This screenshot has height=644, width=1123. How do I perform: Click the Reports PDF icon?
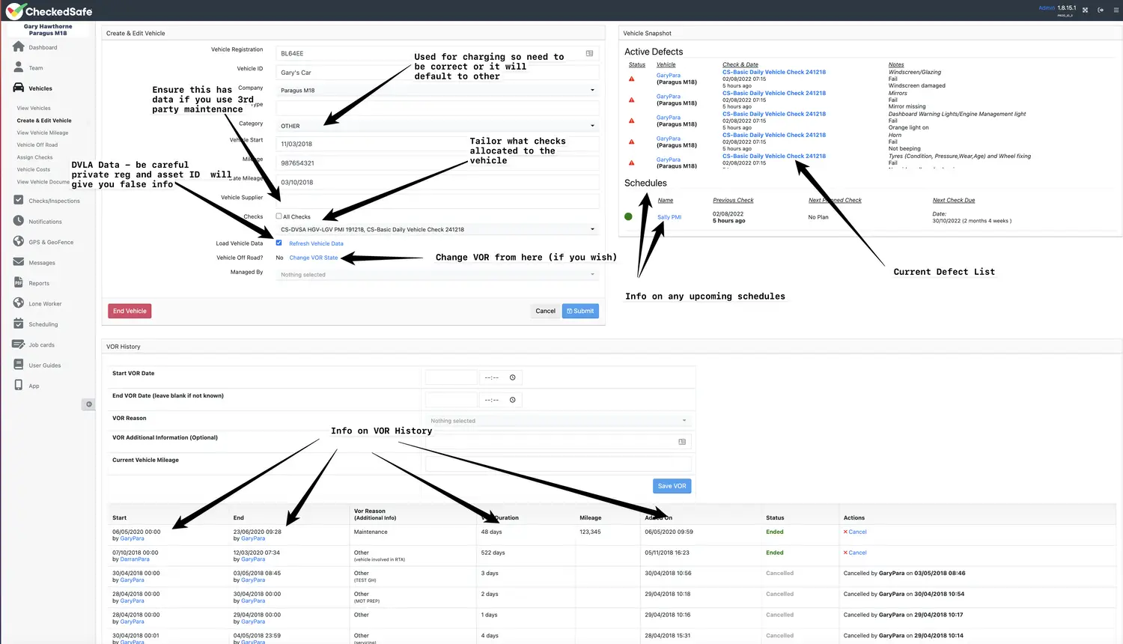tap(19, 283)
